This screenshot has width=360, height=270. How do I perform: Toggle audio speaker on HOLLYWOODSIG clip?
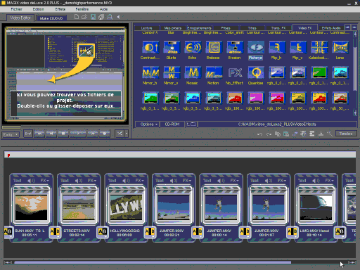(126, 181)
